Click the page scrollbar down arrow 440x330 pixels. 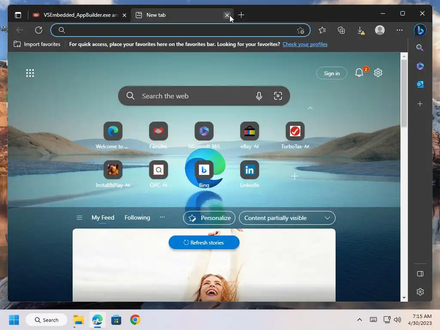coord(404,298)
